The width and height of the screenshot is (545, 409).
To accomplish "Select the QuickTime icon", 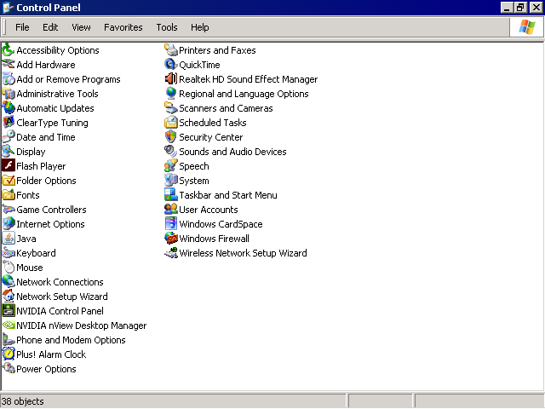I will click(170, 65).
